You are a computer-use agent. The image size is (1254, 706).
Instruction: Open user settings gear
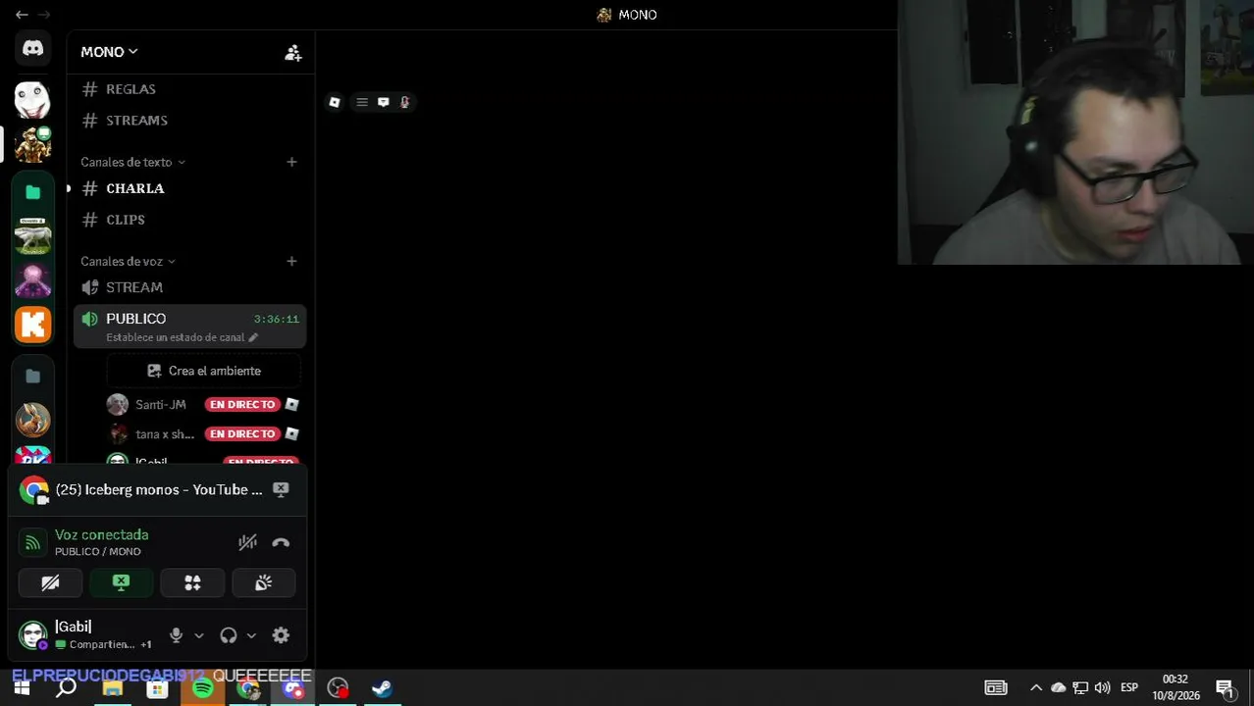(x=281, y=635)
